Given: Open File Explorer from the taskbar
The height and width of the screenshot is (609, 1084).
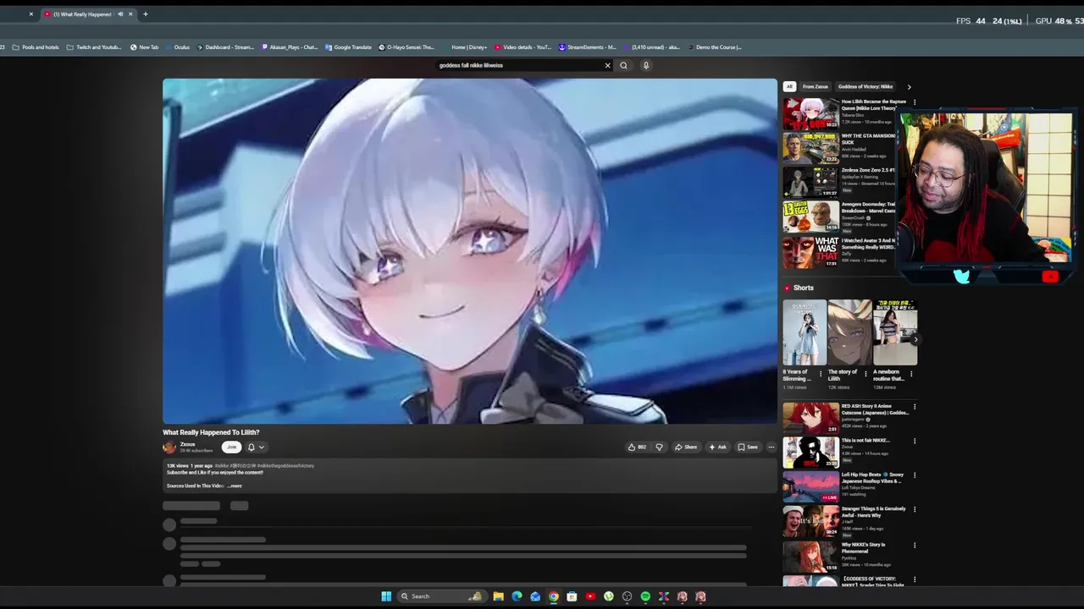Looking at the screenshot, I should tap(498, 596).
